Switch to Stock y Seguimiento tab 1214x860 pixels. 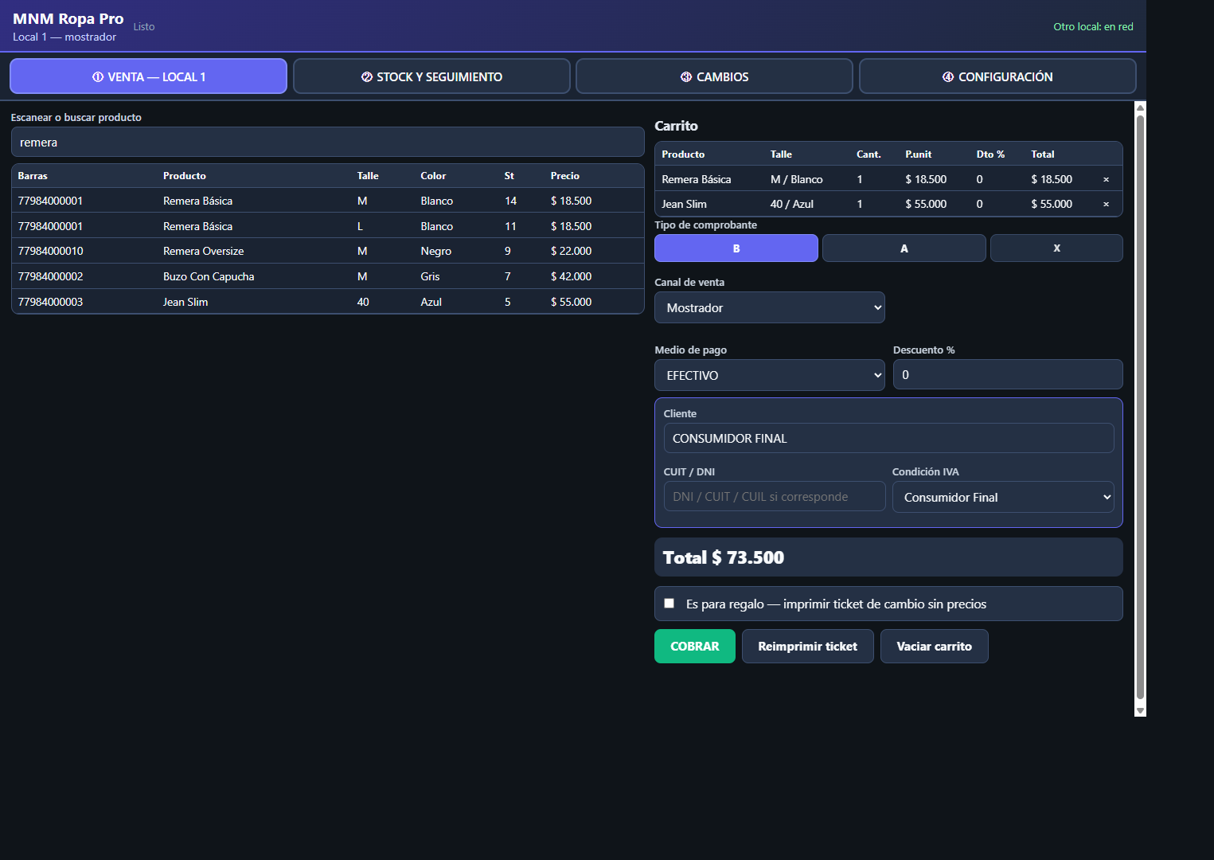pos(431,76)
